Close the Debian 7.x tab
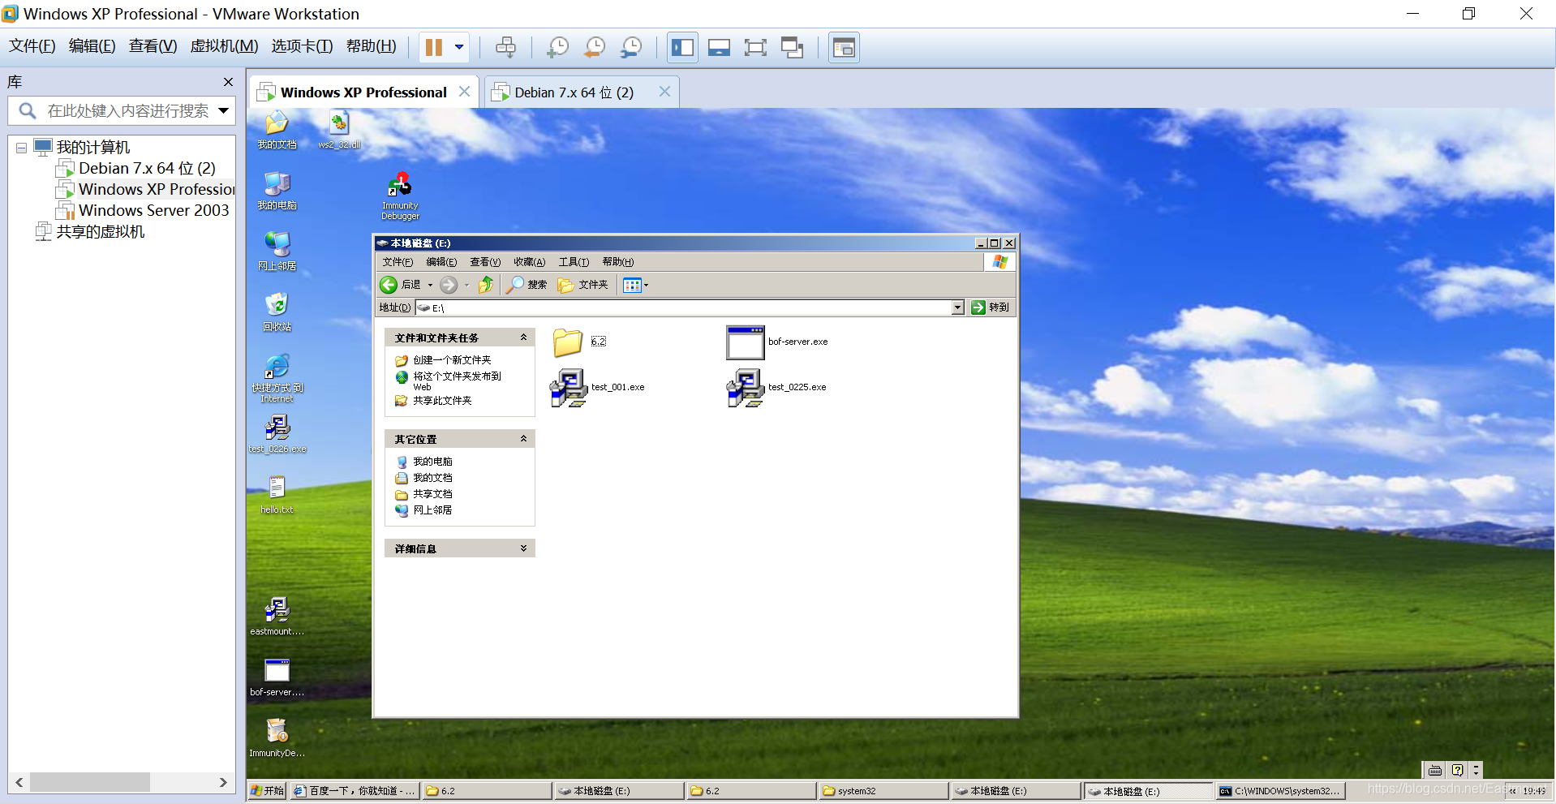 [664, 92]
